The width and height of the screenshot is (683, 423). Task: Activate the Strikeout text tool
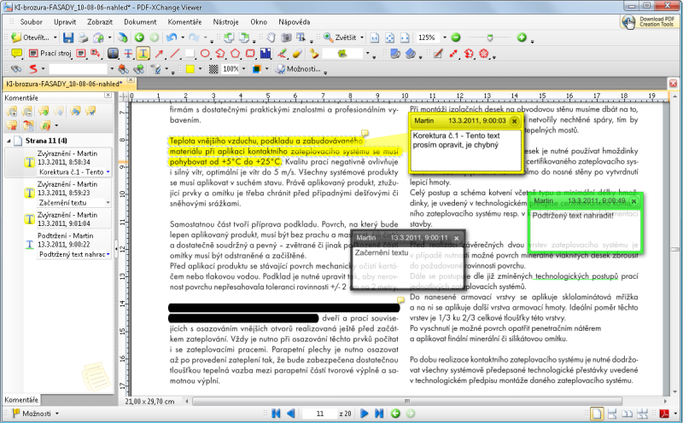(128, 54)
